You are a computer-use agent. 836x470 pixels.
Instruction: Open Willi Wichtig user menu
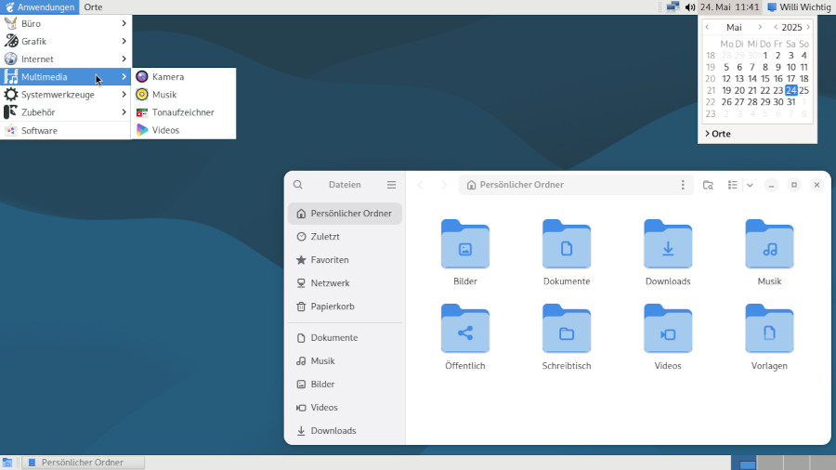(799, 7)
